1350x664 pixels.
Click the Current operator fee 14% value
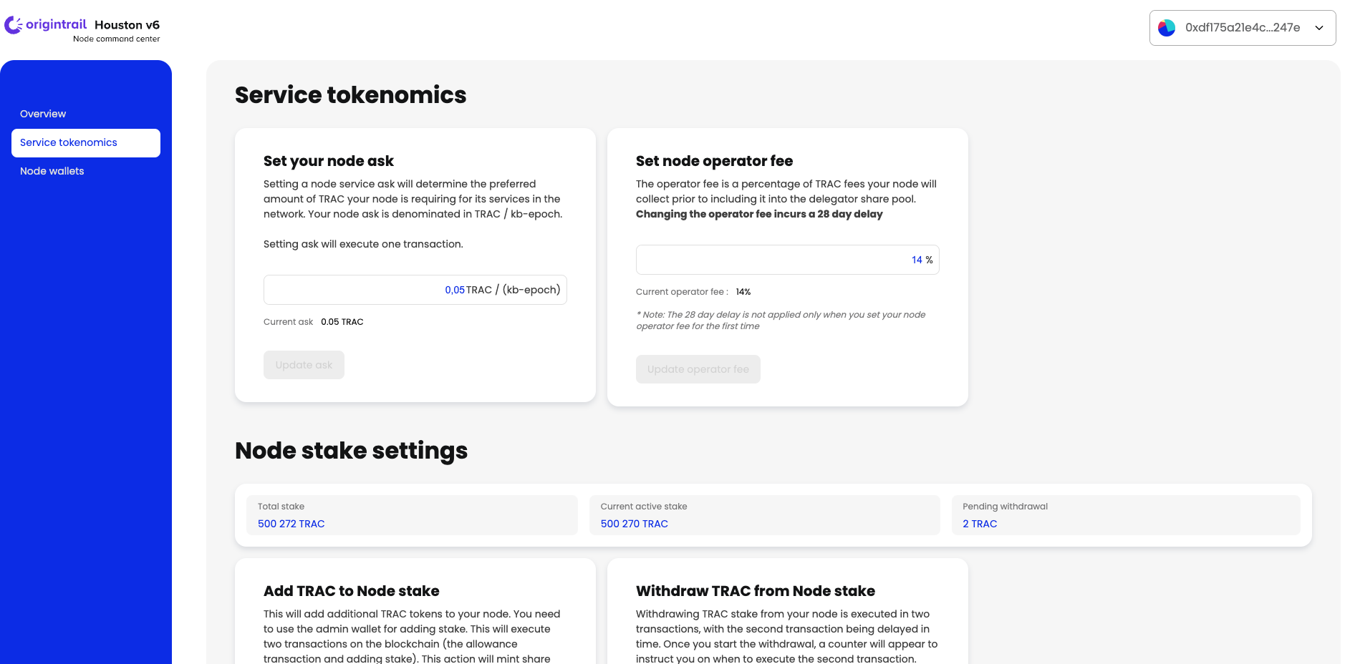[x=743, y=292]
